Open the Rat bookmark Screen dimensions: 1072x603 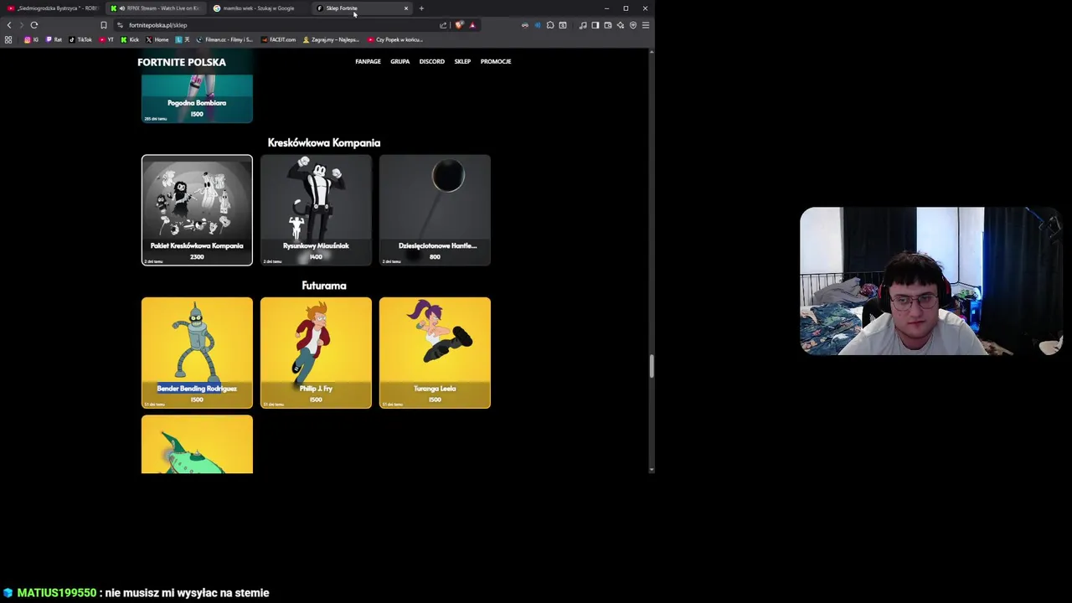click(54, 39)
